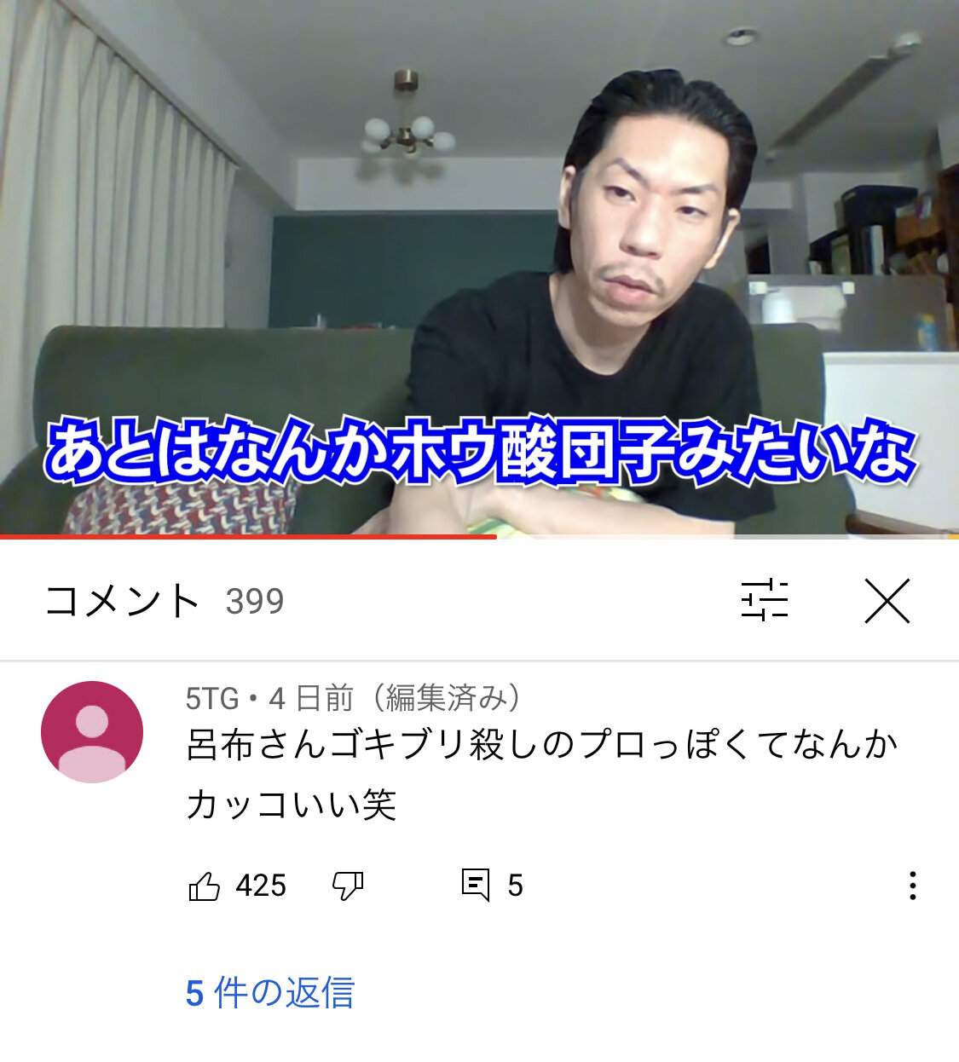This screenshot has width=959, height=1062.
Task: Select the 呂布さん comment text
Action: [542, 774]
